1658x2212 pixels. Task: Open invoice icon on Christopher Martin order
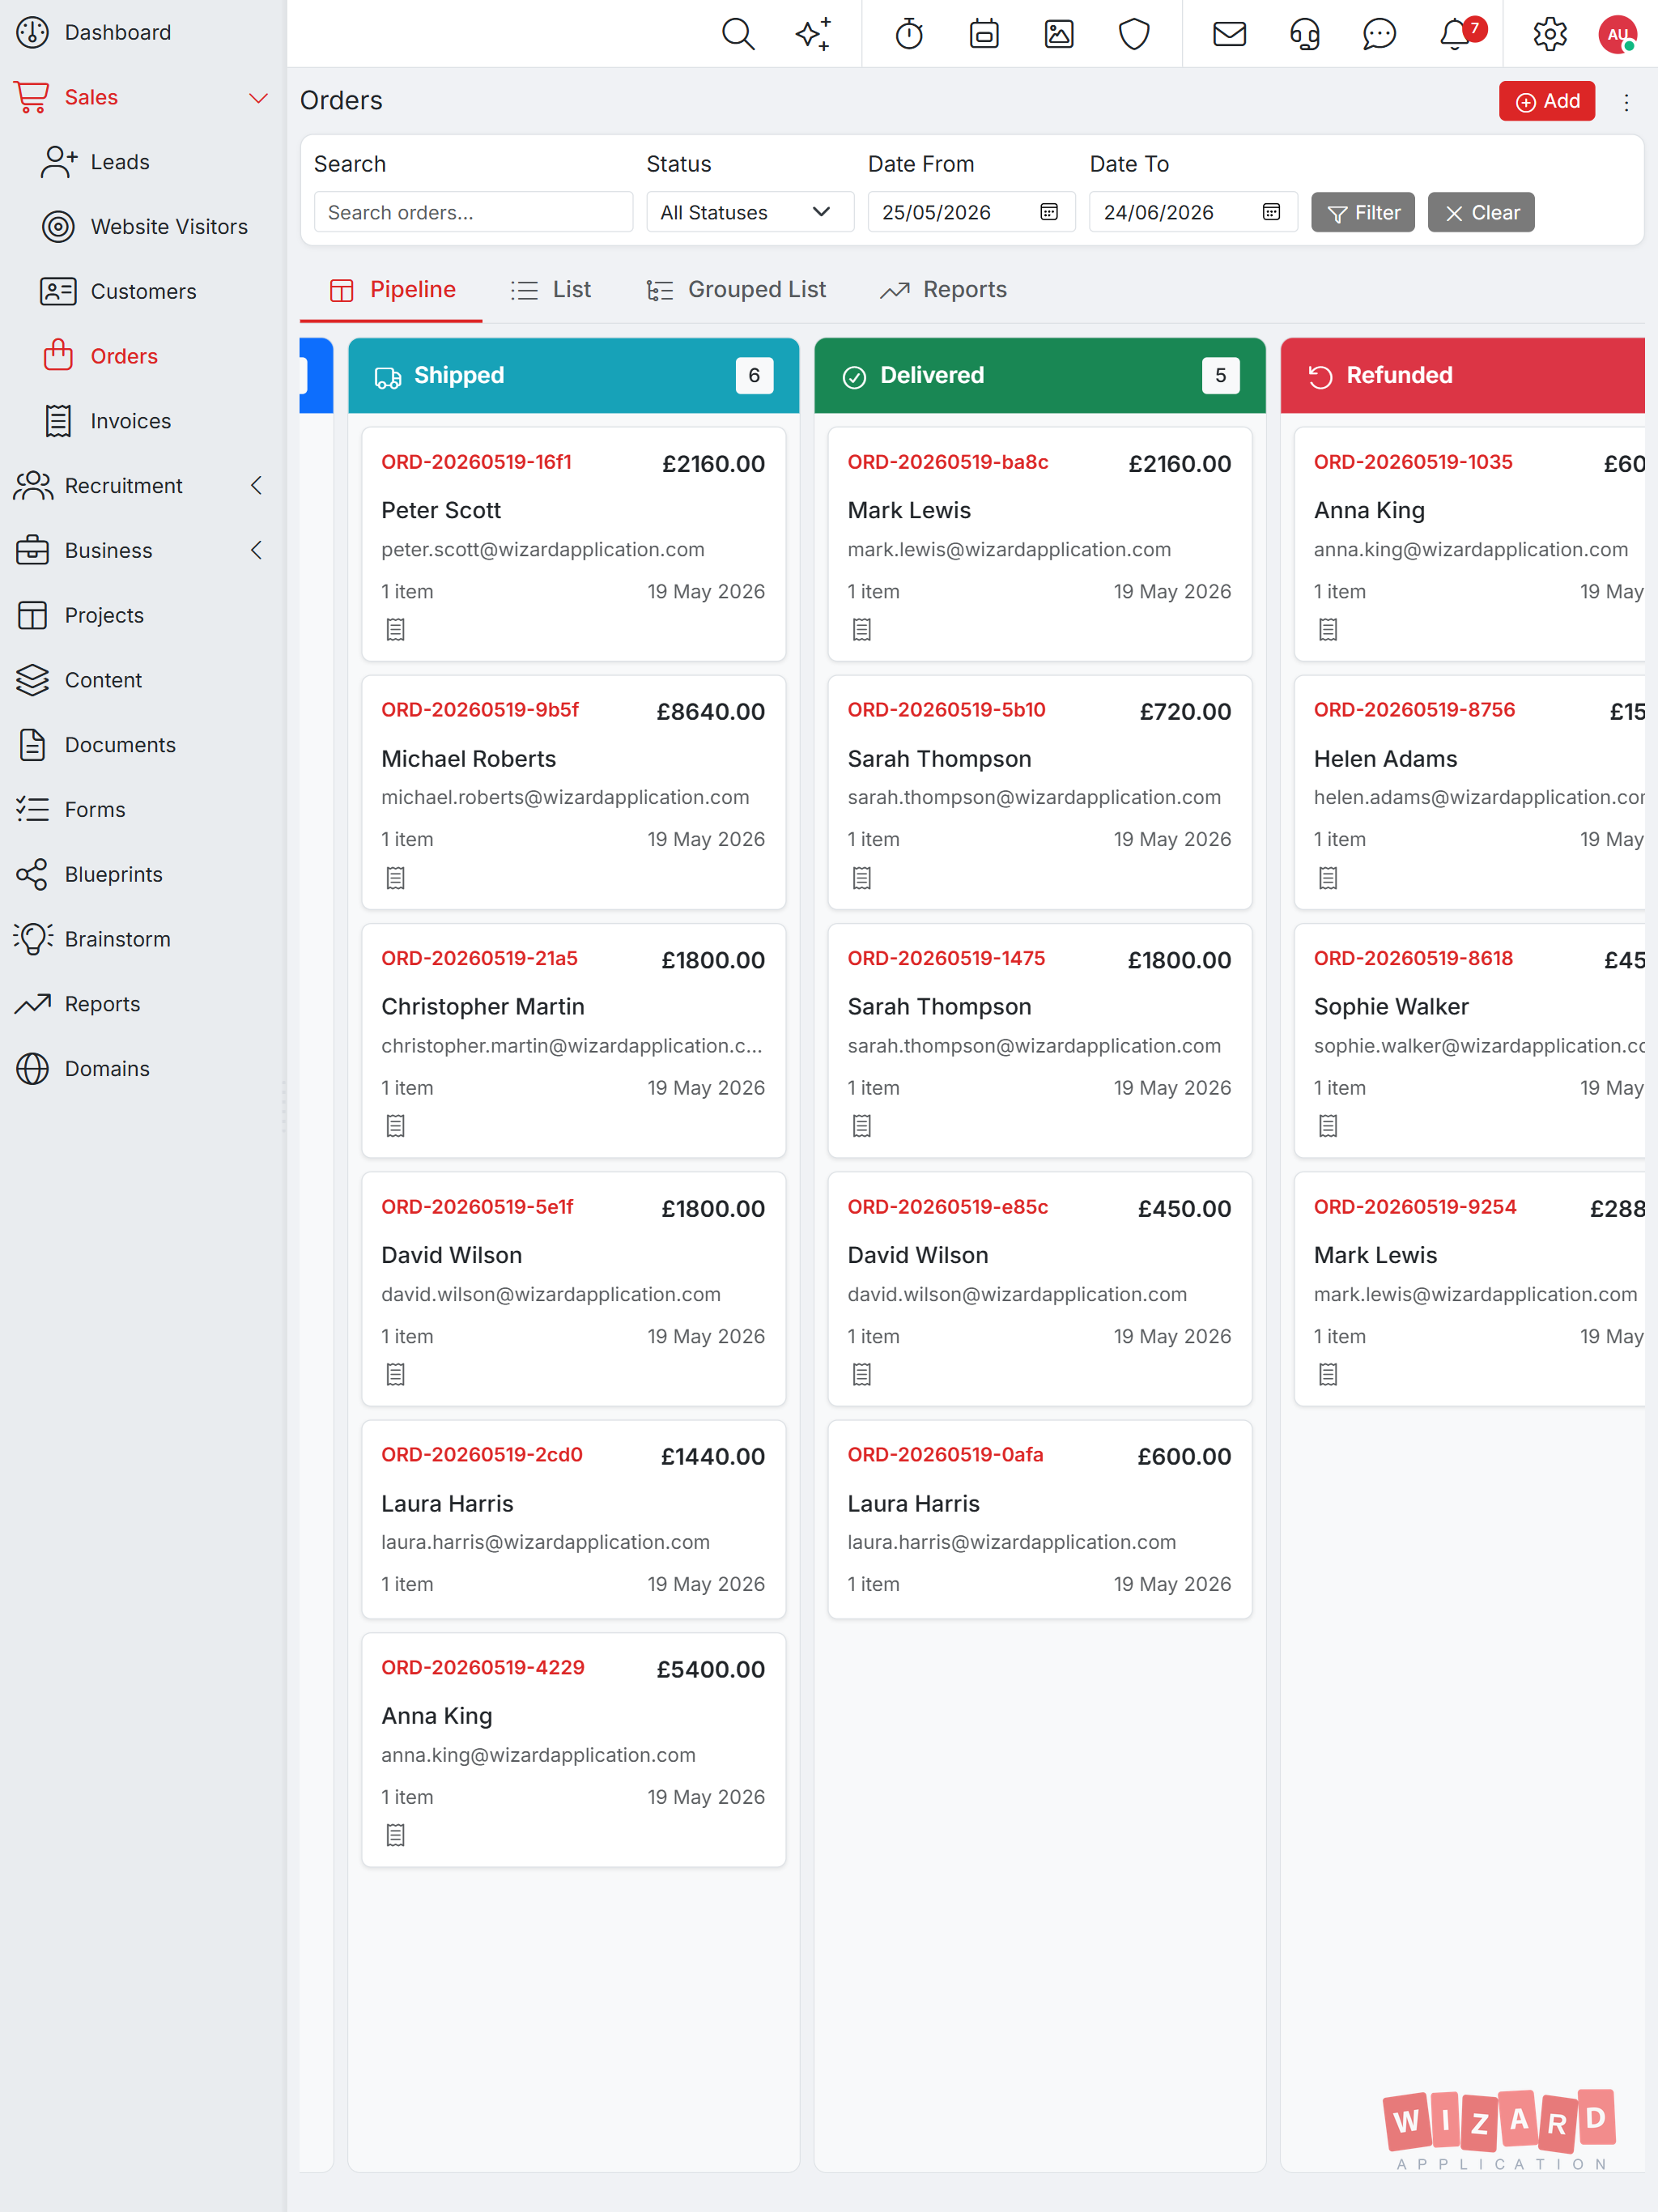point(396,1126)
